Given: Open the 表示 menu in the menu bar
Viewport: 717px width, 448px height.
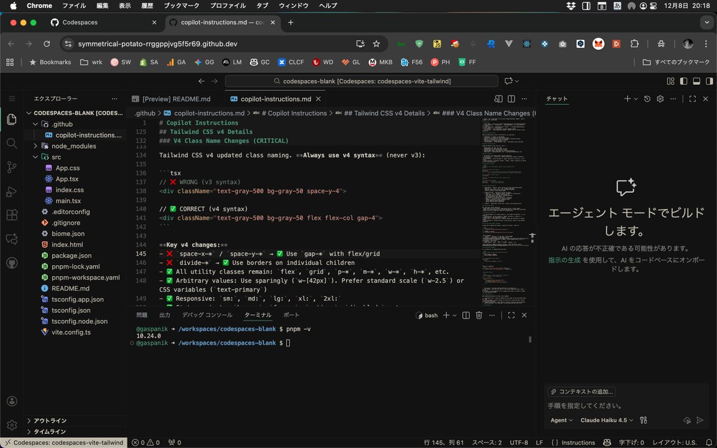Looking at the screenshot, I should click(125, 5).
